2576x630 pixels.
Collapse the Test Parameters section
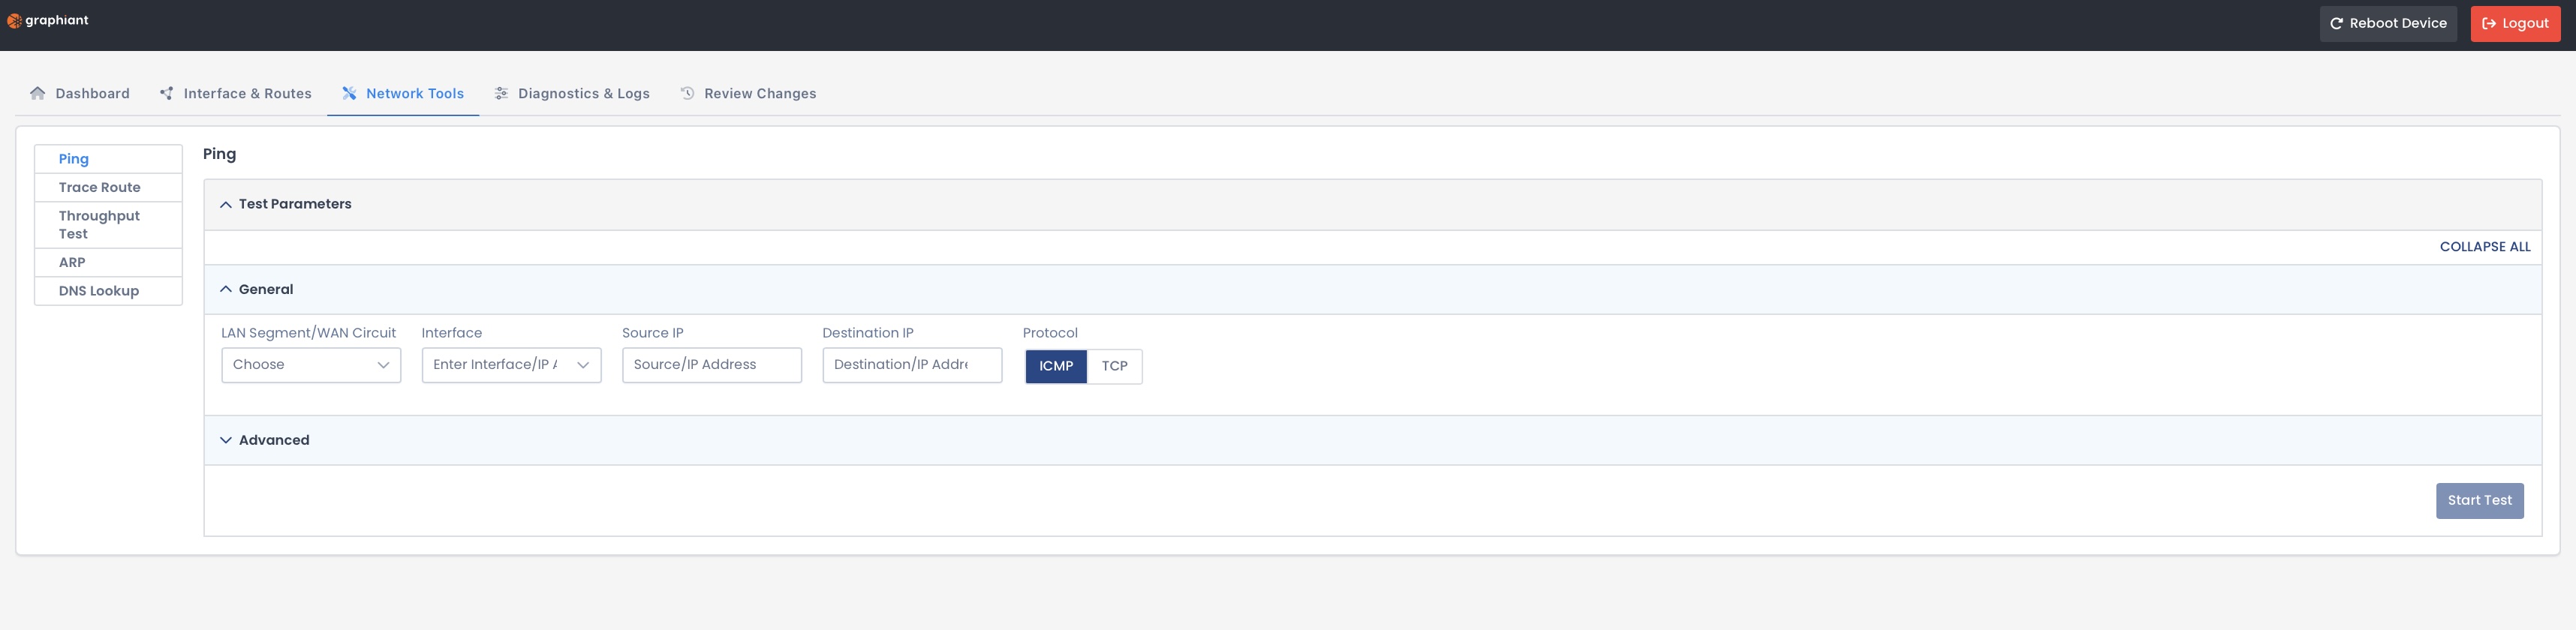point(226,204)
